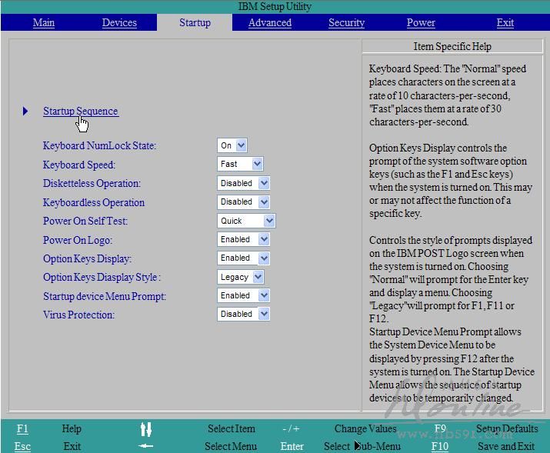Click the left-right arrow Select Menu icon
Viewport: 550px width, 453px height.
[145, 446]
